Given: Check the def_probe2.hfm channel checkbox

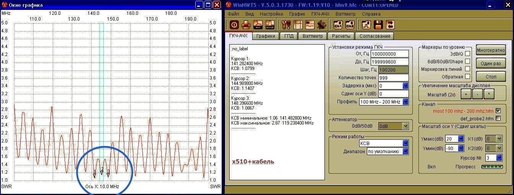Looking at the screenshot, I should click(498, 118).
